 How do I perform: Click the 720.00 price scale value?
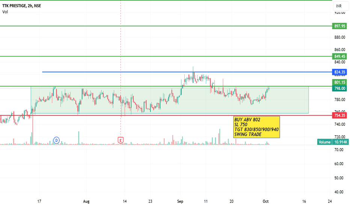(x=340, y=137)
